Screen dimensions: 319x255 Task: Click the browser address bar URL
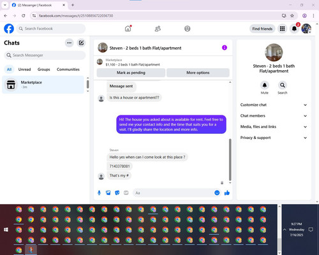point(76,16)
